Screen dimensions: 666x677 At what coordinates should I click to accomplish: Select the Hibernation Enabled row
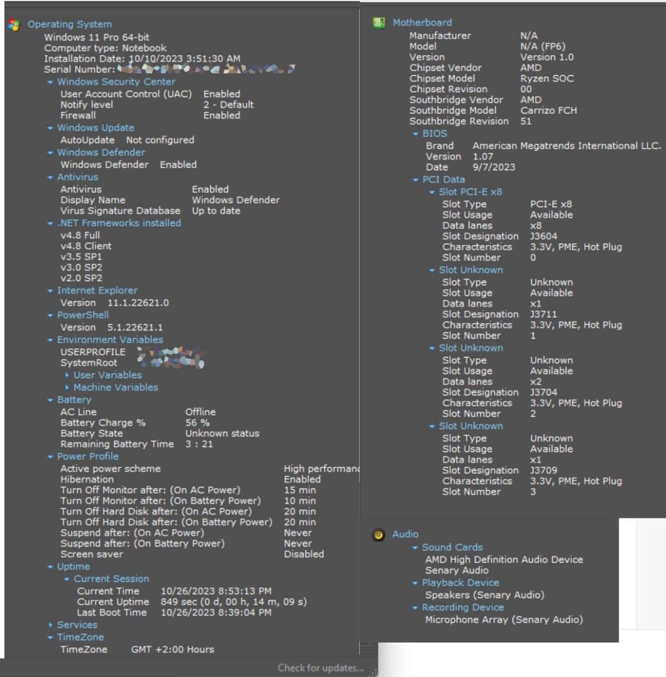pos(191,480)
